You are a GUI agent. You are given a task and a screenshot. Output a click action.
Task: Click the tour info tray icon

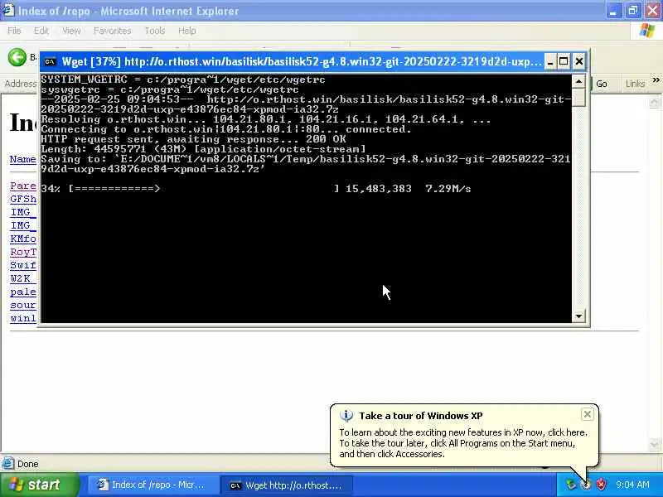pos(586,485)
